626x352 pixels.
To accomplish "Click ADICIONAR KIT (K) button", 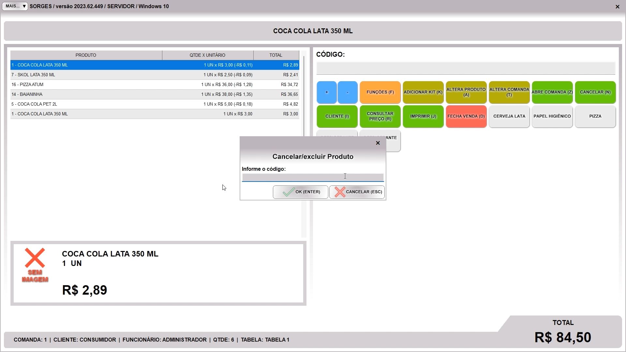I will click(423, 92).
